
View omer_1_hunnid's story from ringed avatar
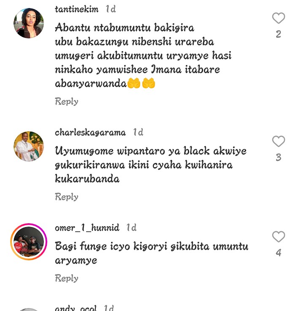[29, 241]
